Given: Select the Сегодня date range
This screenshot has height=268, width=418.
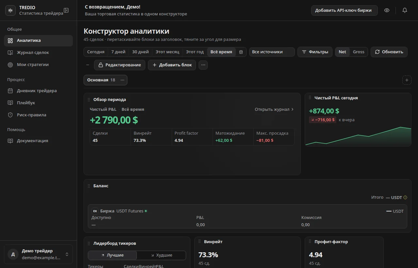Looking at the screenshot, I should pyautogui.click(x=96, y=52).
